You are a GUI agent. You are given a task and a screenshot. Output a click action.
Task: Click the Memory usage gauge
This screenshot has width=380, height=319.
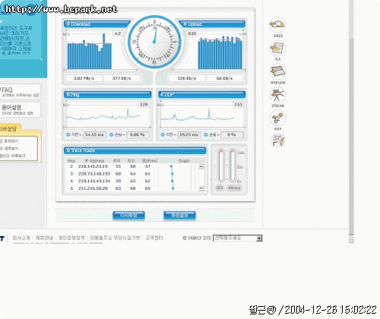coord(233,166)
